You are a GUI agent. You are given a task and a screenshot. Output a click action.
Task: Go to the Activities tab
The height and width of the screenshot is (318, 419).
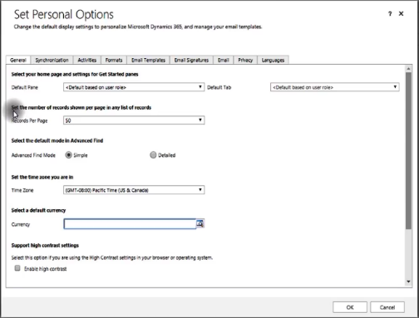pyautogui.click(x=87, y=60)
